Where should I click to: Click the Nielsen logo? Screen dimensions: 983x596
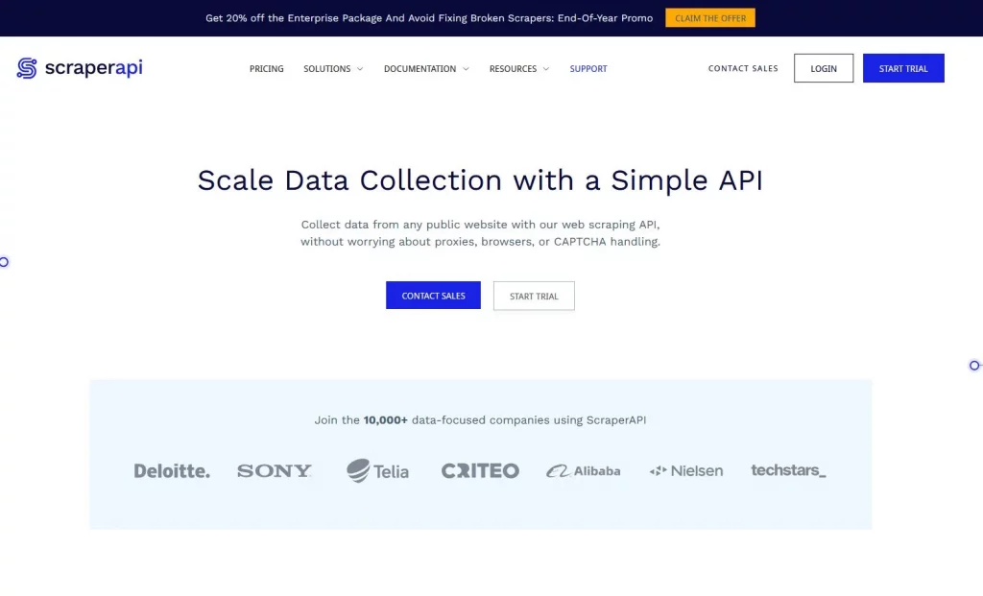click(x=685, y=470)
